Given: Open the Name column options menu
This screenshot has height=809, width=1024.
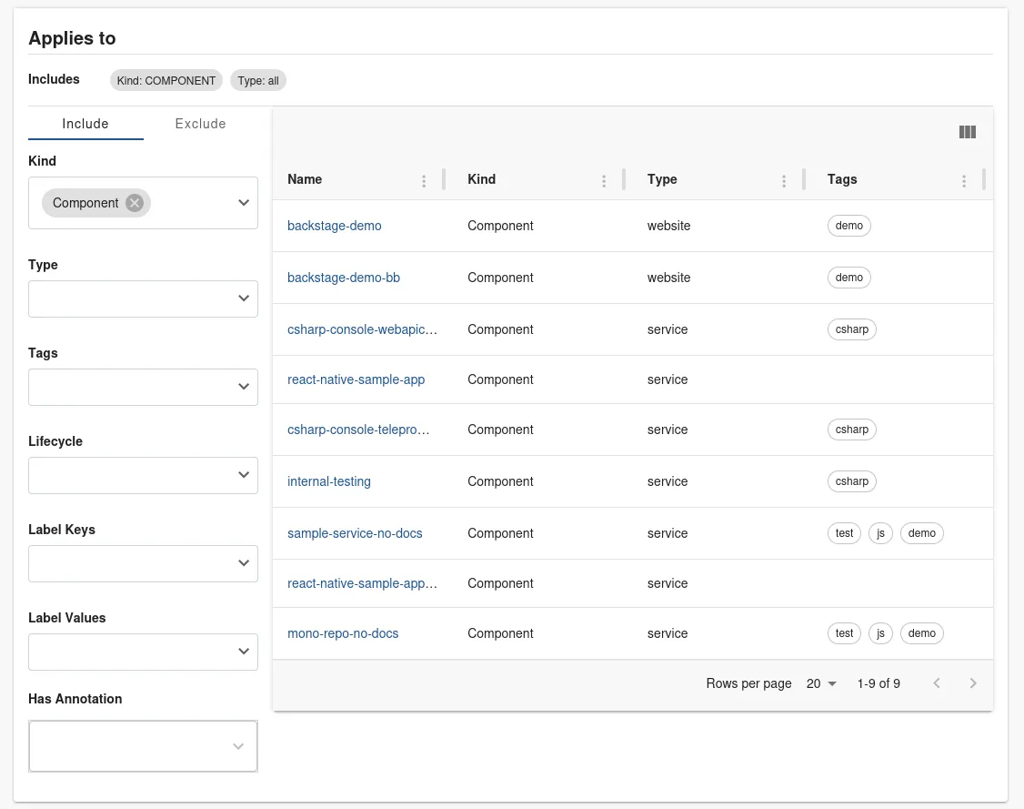Looking at the screenshot, I should [x=424, y=180].
